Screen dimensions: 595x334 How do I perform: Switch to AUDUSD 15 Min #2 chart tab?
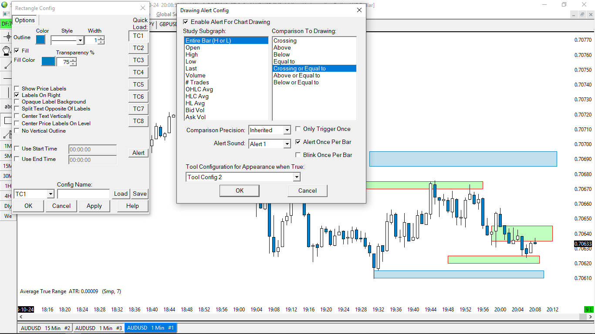pos(45,328)
